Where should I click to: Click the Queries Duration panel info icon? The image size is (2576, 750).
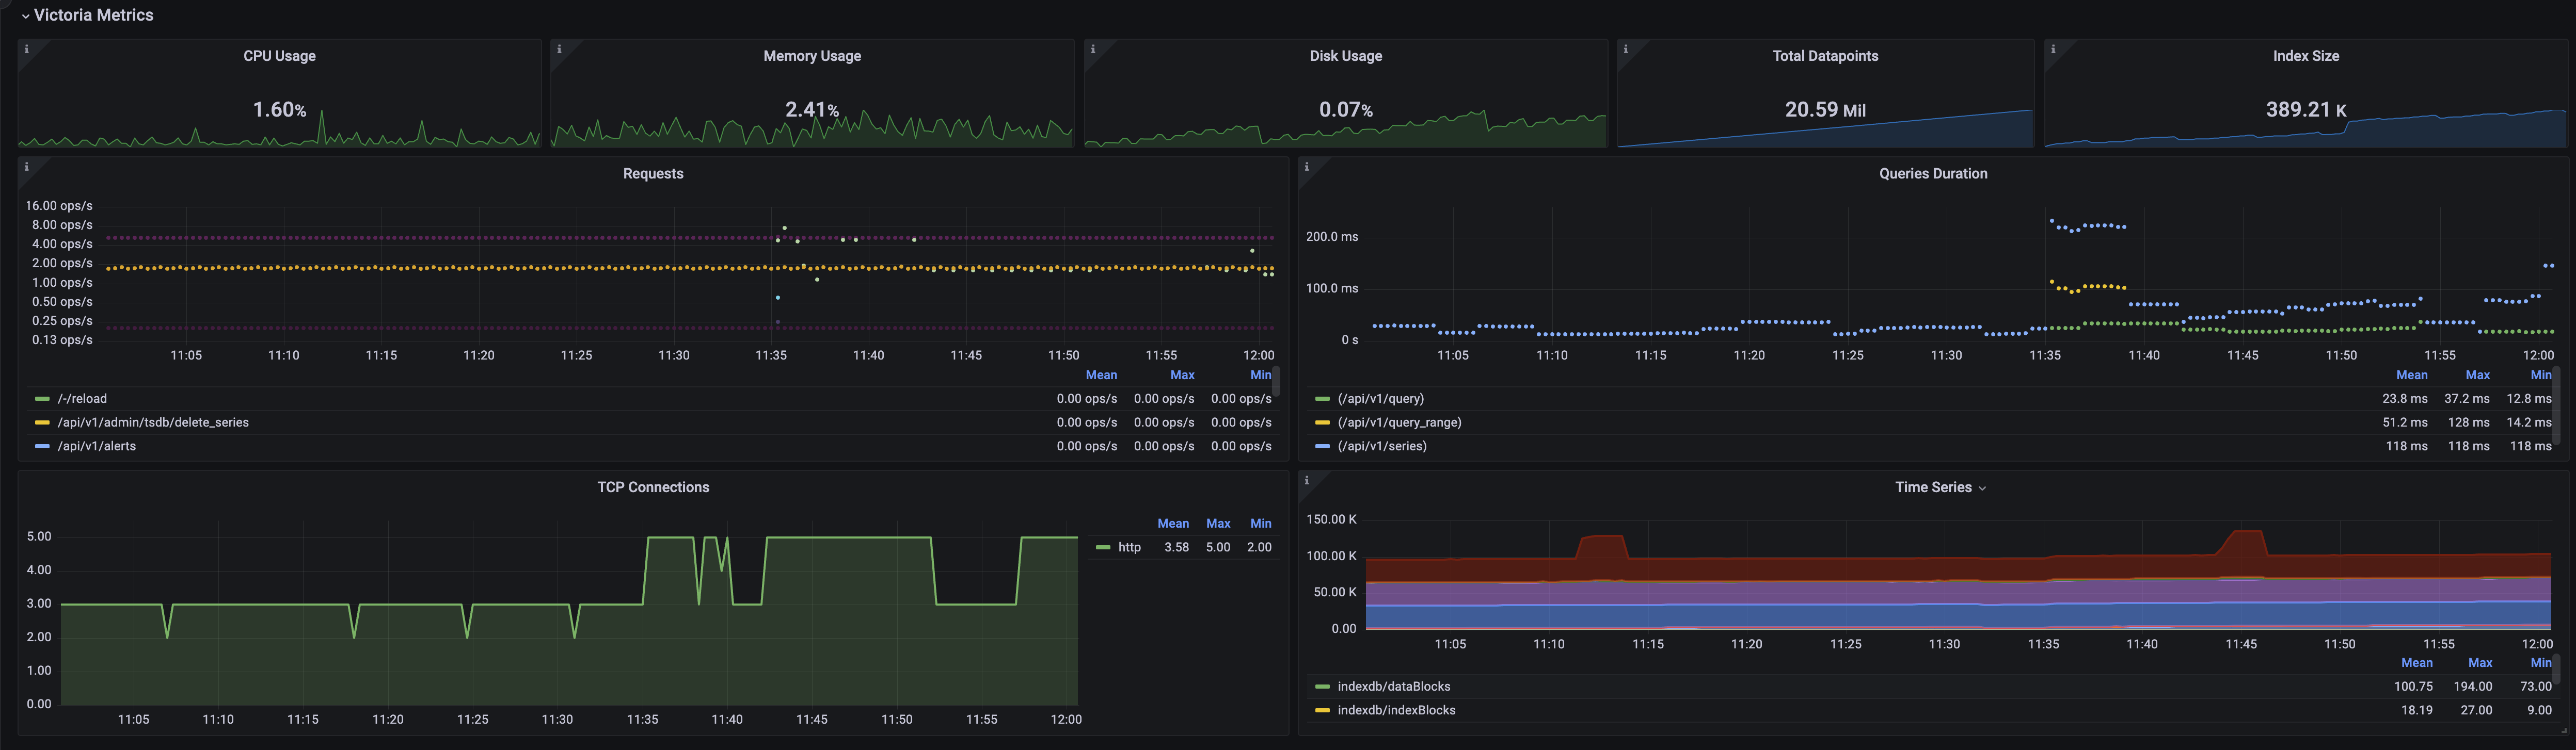(1307, 167)
